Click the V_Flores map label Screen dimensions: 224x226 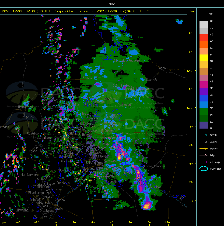(x=41, y=216)
